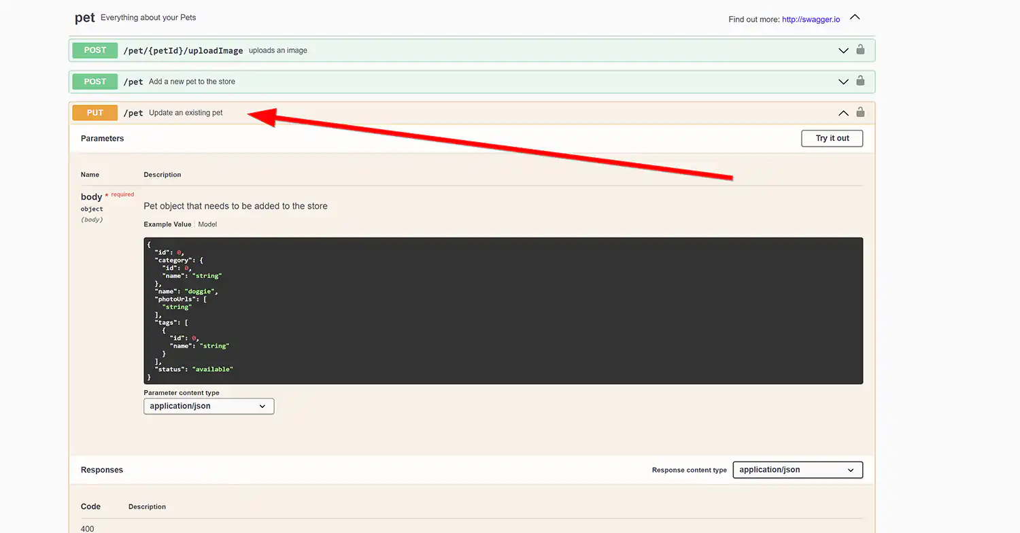Open the Response content type dropdown
The width and height of the screenshot is (1020, 533).
pos(797,469)
